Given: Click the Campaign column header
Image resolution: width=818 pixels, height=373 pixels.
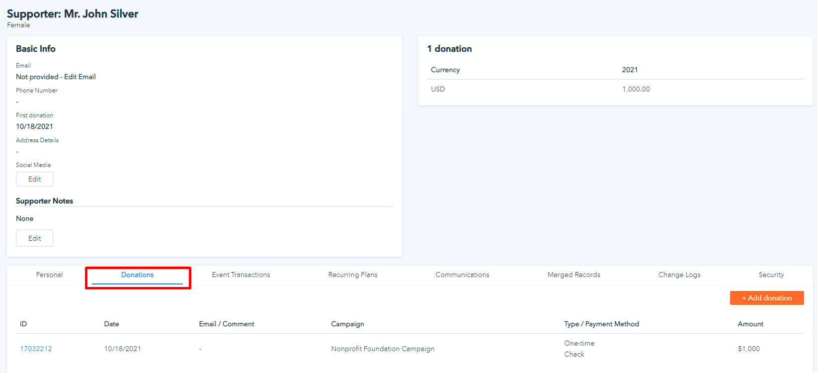Looking at the screenshot, I should click(x=347, y=324).
